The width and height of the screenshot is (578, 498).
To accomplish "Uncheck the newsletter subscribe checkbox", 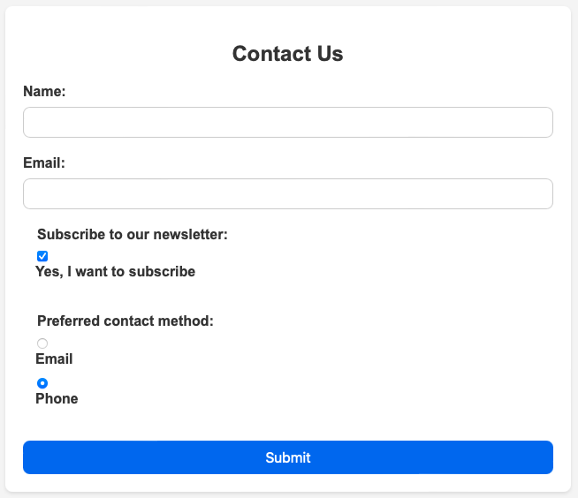I will tap(42, 256).
